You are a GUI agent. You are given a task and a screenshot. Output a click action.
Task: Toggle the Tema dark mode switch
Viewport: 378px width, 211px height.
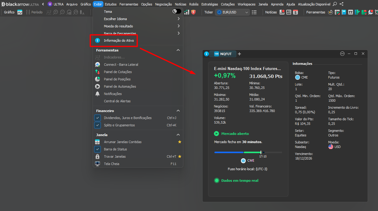[x=177, y=11]
